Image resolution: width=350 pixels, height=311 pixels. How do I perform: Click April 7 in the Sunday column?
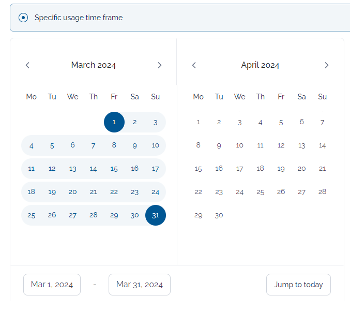click(x=322, y=122)
